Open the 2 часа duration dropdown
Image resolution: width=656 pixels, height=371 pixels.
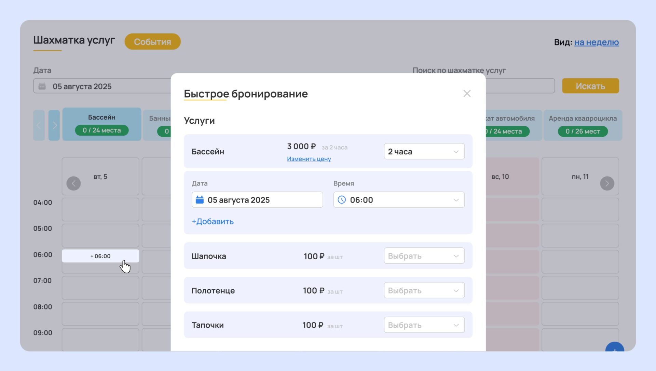click(x=424, y=151)
